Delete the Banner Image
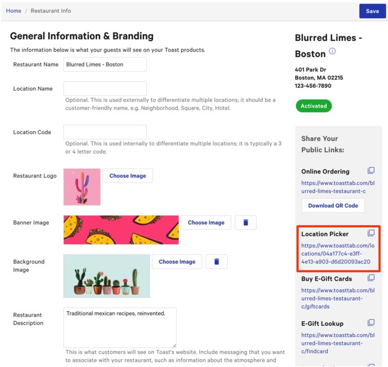Image resolution: width=388 pixels, height=367 pixels. (x=246, y=223)
